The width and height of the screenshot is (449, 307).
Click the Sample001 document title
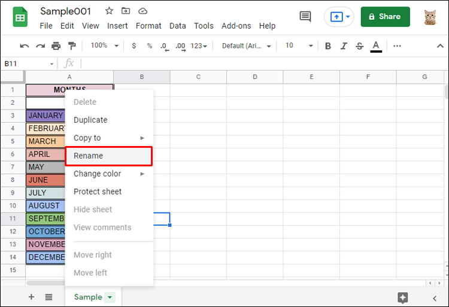point(66,11)
